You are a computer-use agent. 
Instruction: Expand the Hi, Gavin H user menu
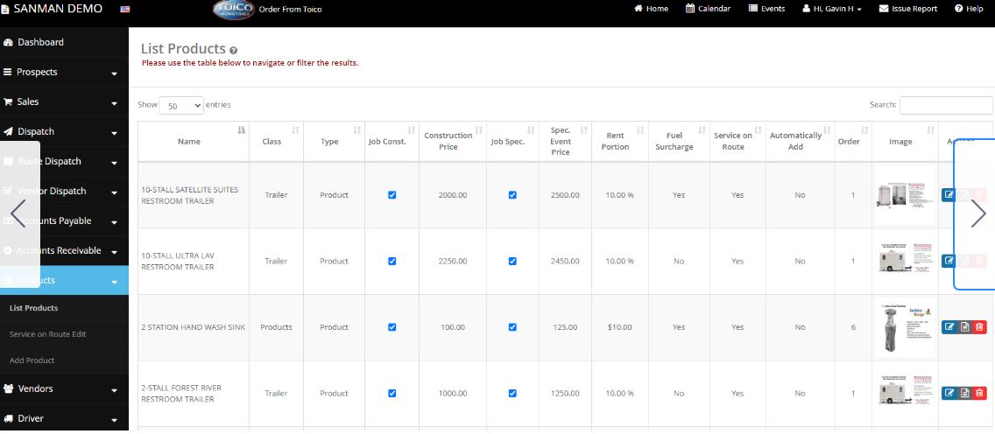point(831,9)
